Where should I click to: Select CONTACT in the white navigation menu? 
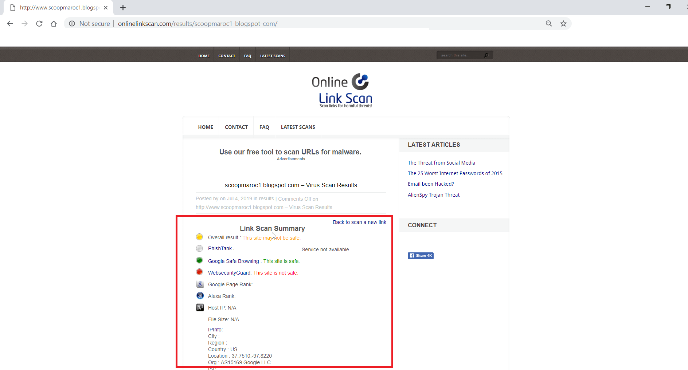pyautogui.click(x=236, y=127)
